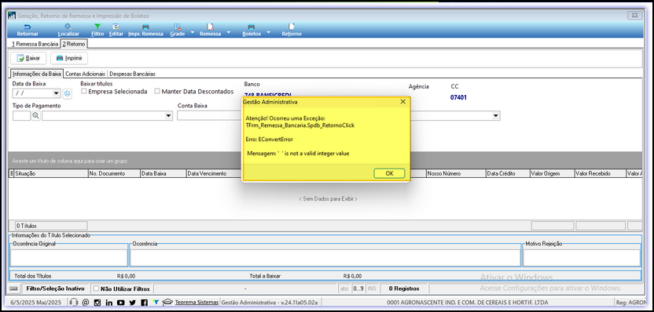Click Impr. Remessa printer icon
Screen dimensions: 654x312
click(145, 27)
